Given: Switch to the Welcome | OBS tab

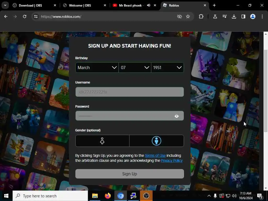Looking at the screenshot, I should [84, 5].
